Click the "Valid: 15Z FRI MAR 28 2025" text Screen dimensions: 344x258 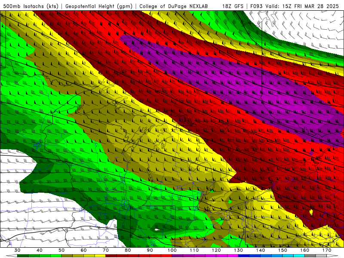click(x=302, y=6)
